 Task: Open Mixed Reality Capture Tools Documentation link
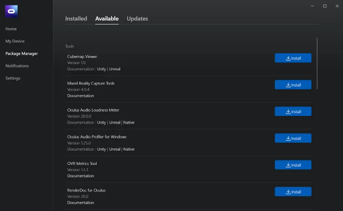click(x=81, y=96)
